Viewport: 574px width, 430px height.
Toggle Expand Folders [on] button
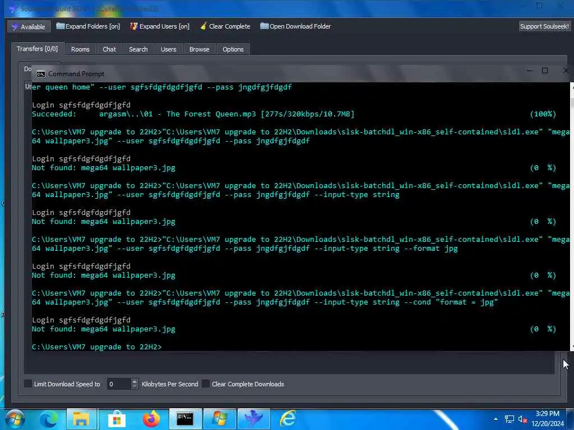(88, 26)
